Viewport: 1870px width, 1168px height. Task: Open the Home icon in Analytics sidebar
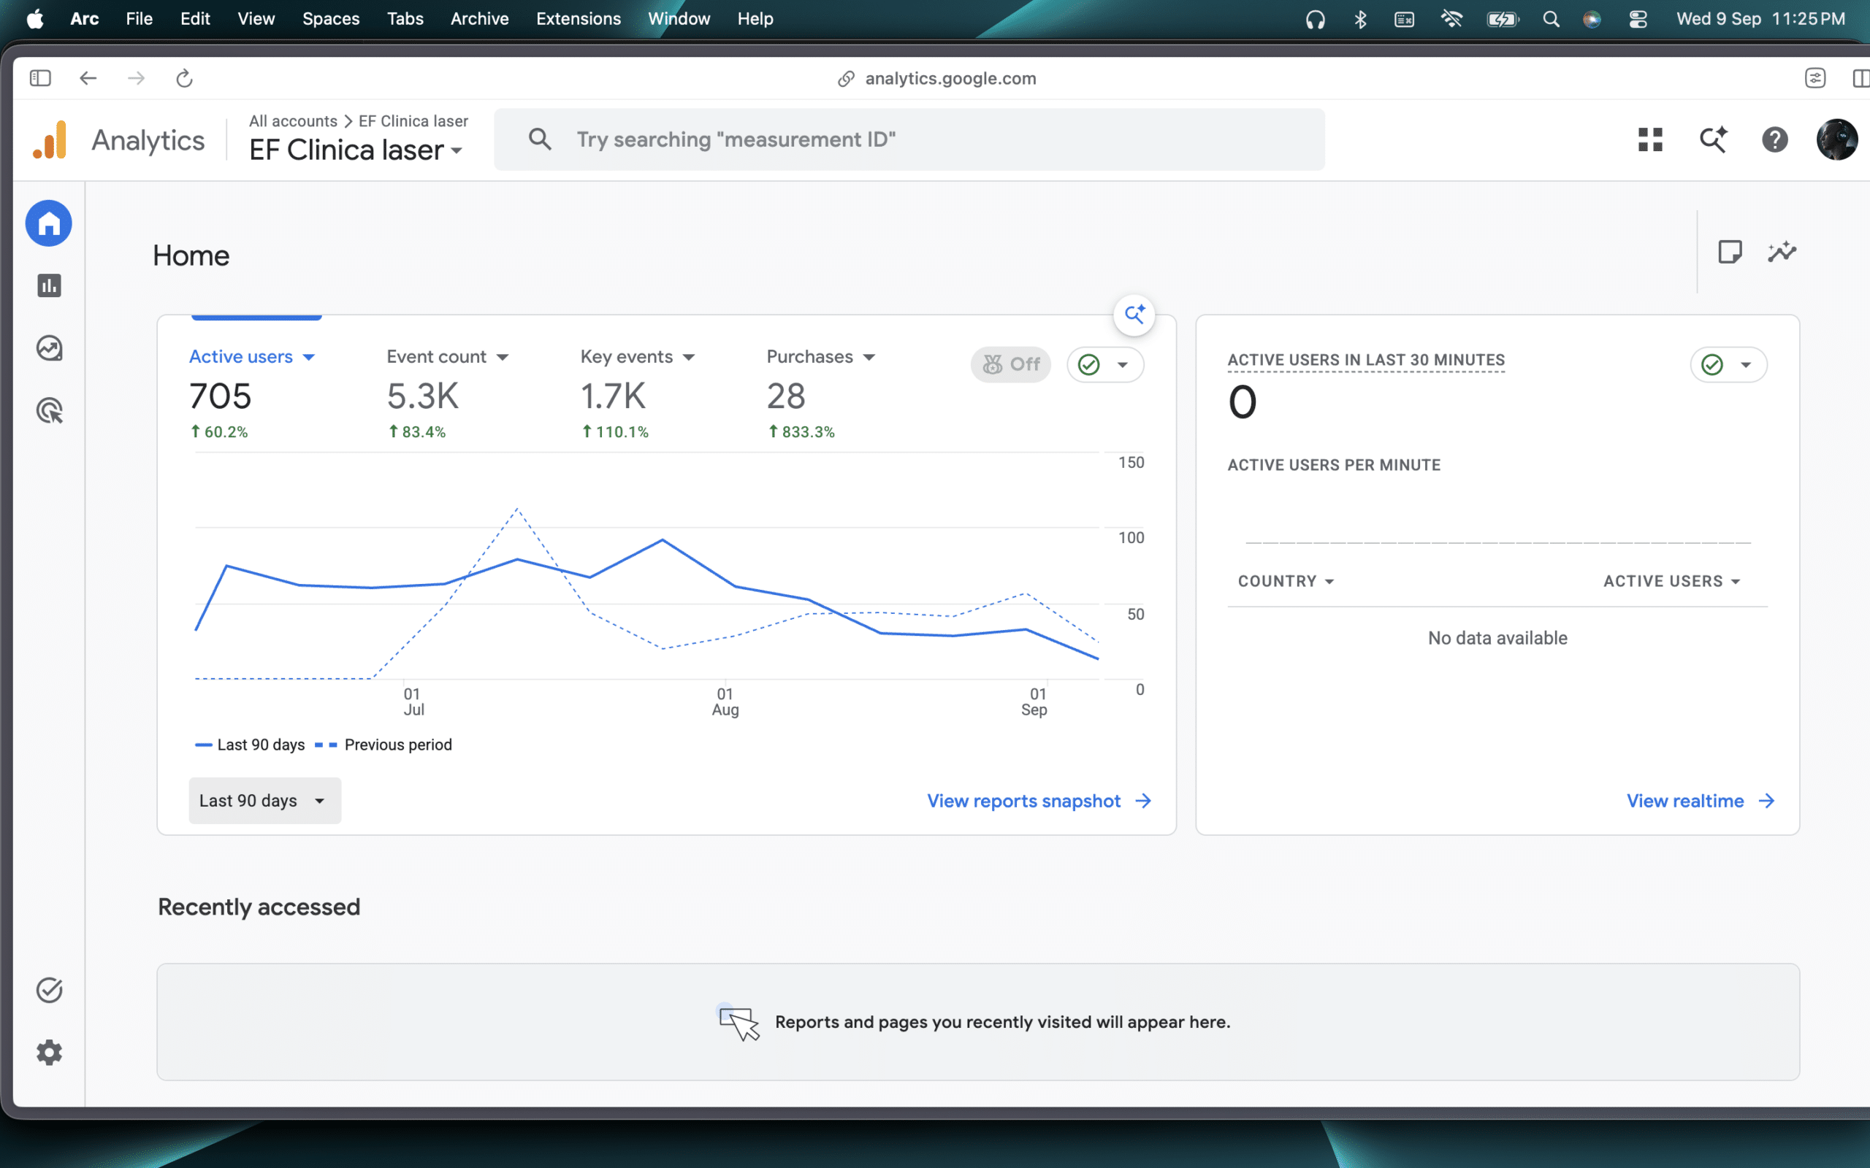pyautogui.click(x=49, y=223)
